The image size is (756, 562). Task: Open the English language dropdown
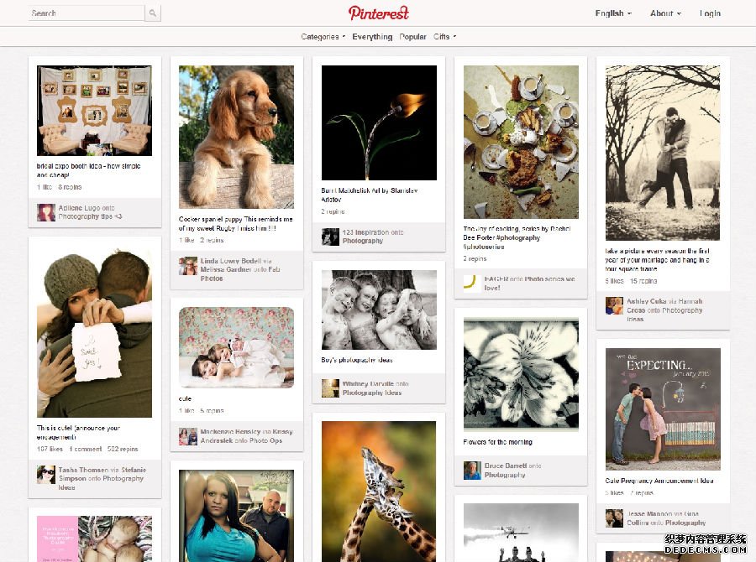pos(613,13)
